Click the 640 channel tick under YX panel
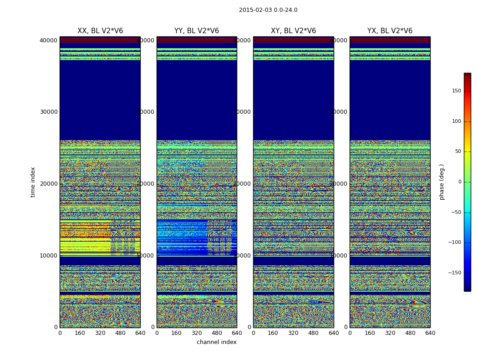Viewport: 478px width, 364px height. pyautogui.click(x=430, y=333)
